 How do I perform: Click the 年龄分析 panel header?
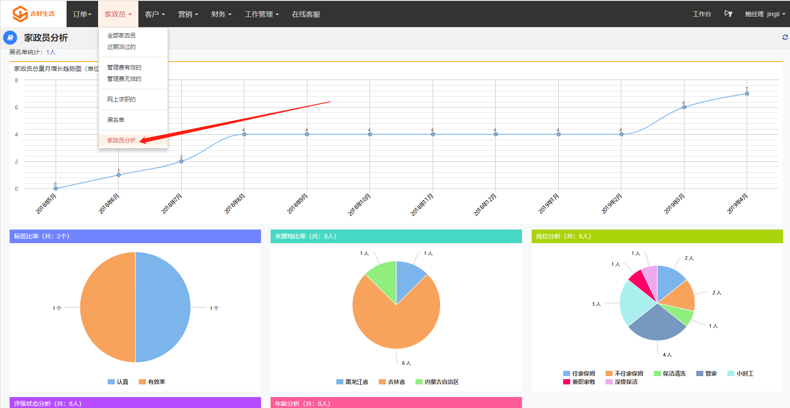[x=396, y=403]
